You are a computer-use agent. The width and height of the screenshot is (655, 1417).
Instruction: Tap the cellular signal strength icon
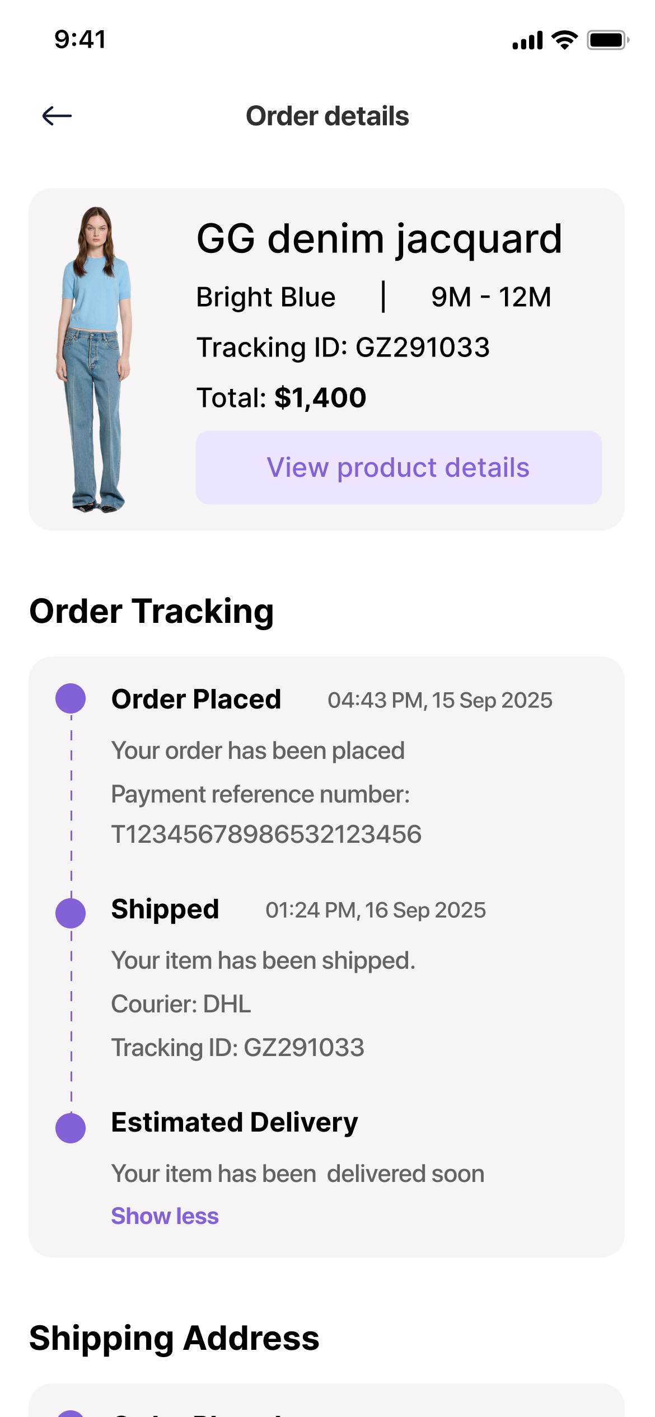527,40
